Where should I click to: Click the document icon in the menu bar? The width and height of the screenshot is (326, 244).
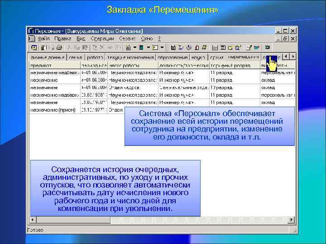pos(32,38)
